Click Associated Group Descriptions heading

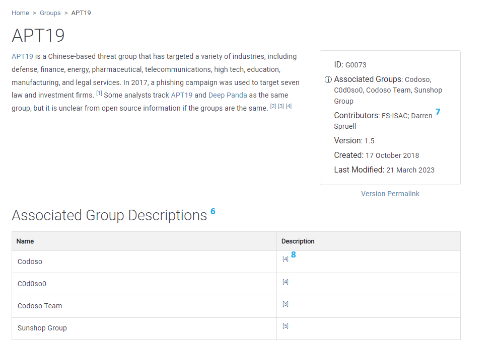point(109,215)
